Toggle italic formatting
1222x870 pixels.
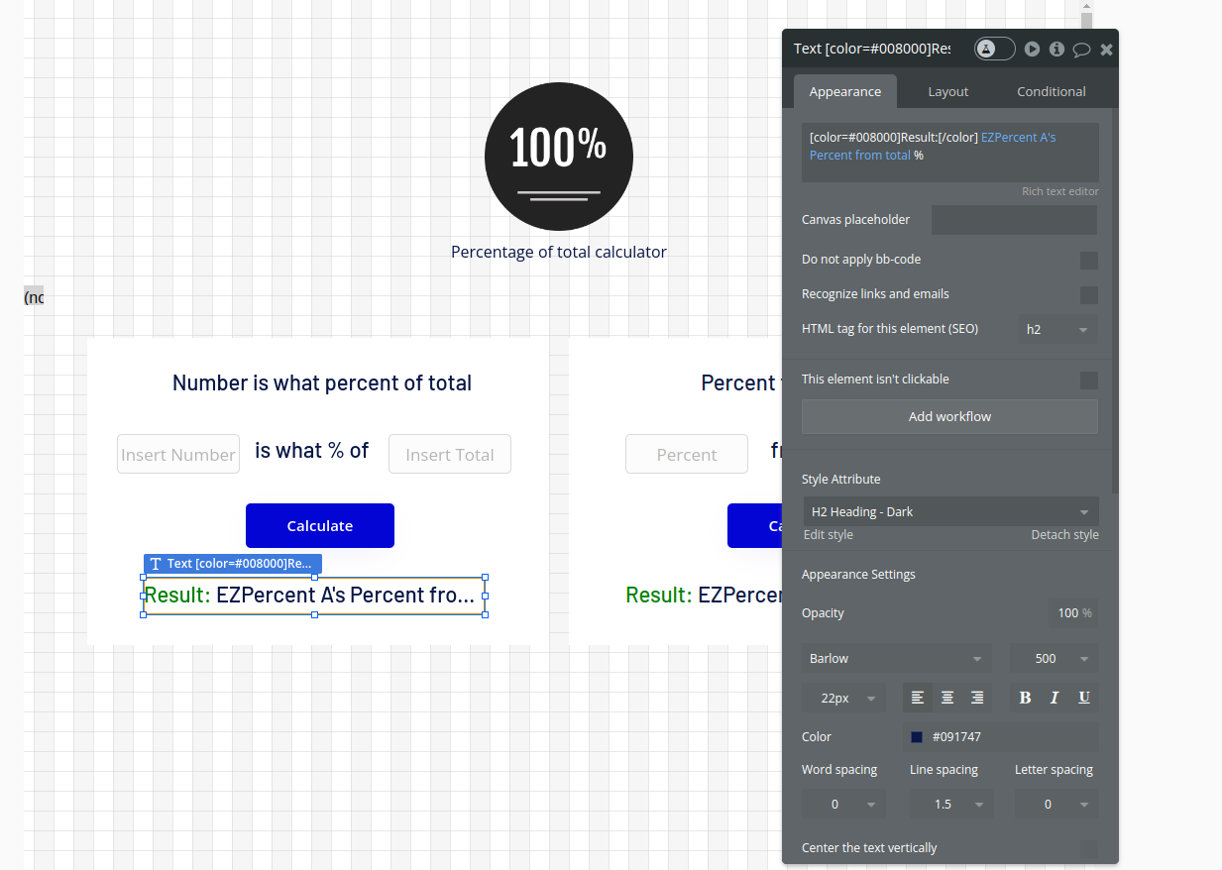coord(1055,698)
